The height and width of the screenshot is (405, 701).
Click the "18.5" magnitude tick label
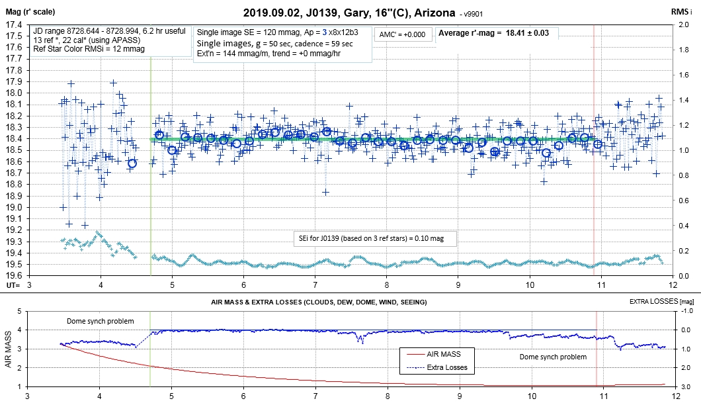point(13,150)
